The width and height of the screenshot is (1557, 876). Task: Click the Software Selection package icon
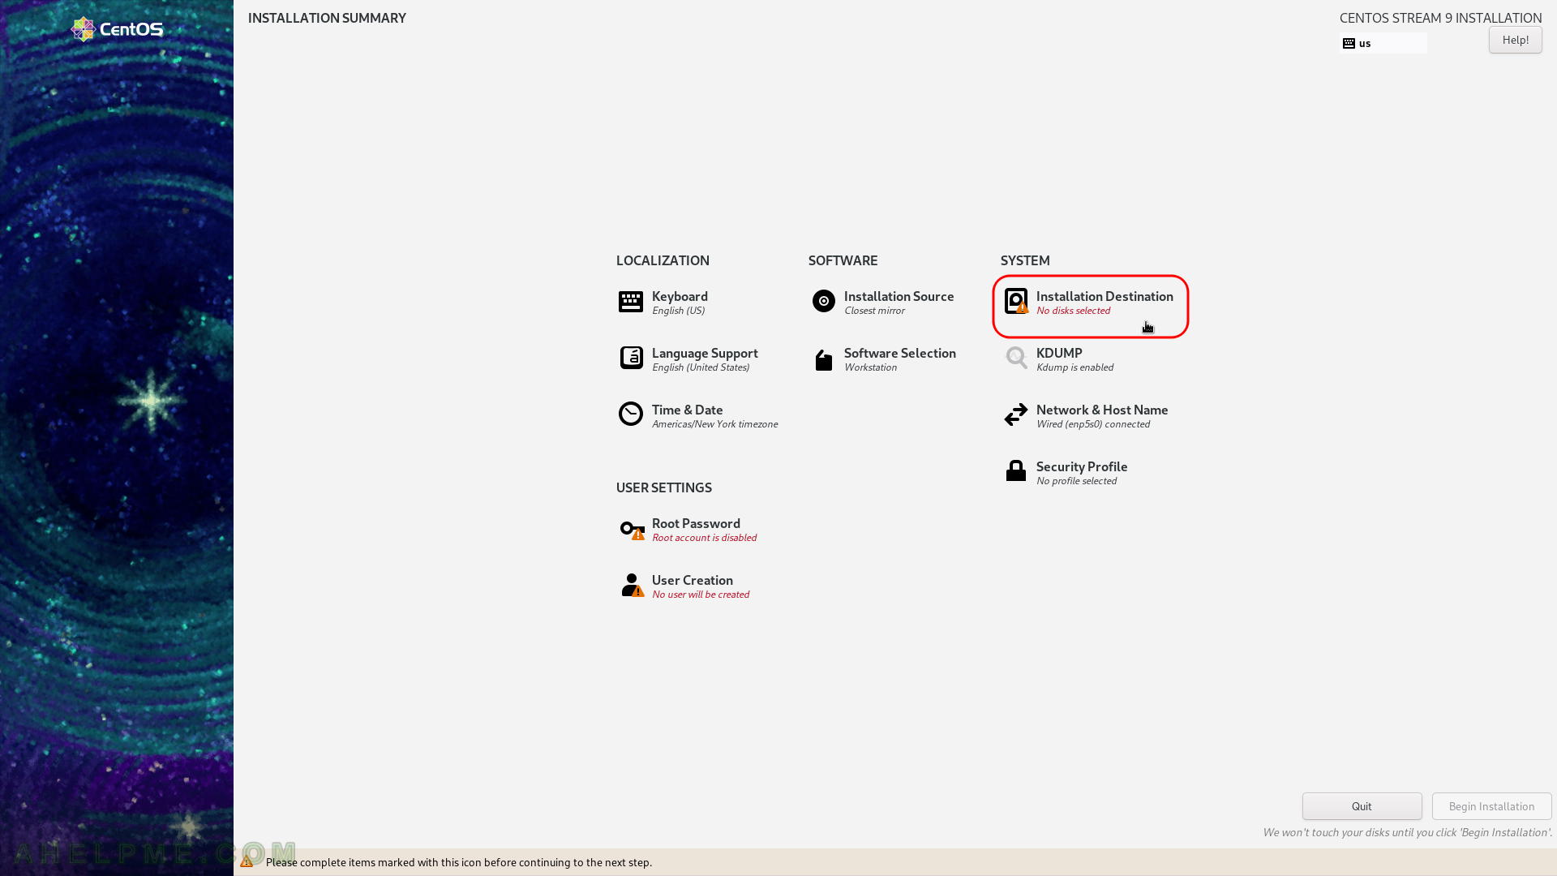[823, 359]
